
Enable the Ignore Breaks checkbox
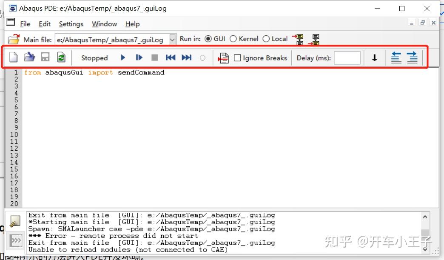pos(238,58)
